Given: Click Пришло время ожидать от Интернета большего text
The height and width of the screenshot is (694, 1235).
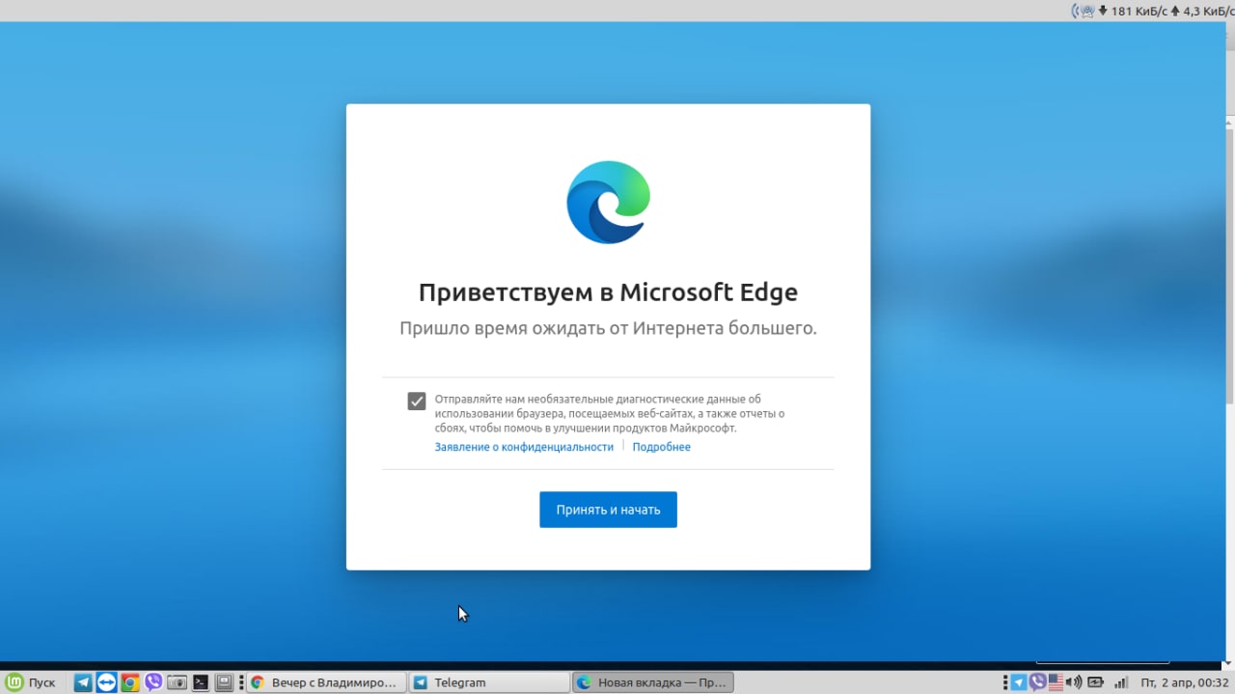Looking at the screenshot, I should tap(608, 328).
